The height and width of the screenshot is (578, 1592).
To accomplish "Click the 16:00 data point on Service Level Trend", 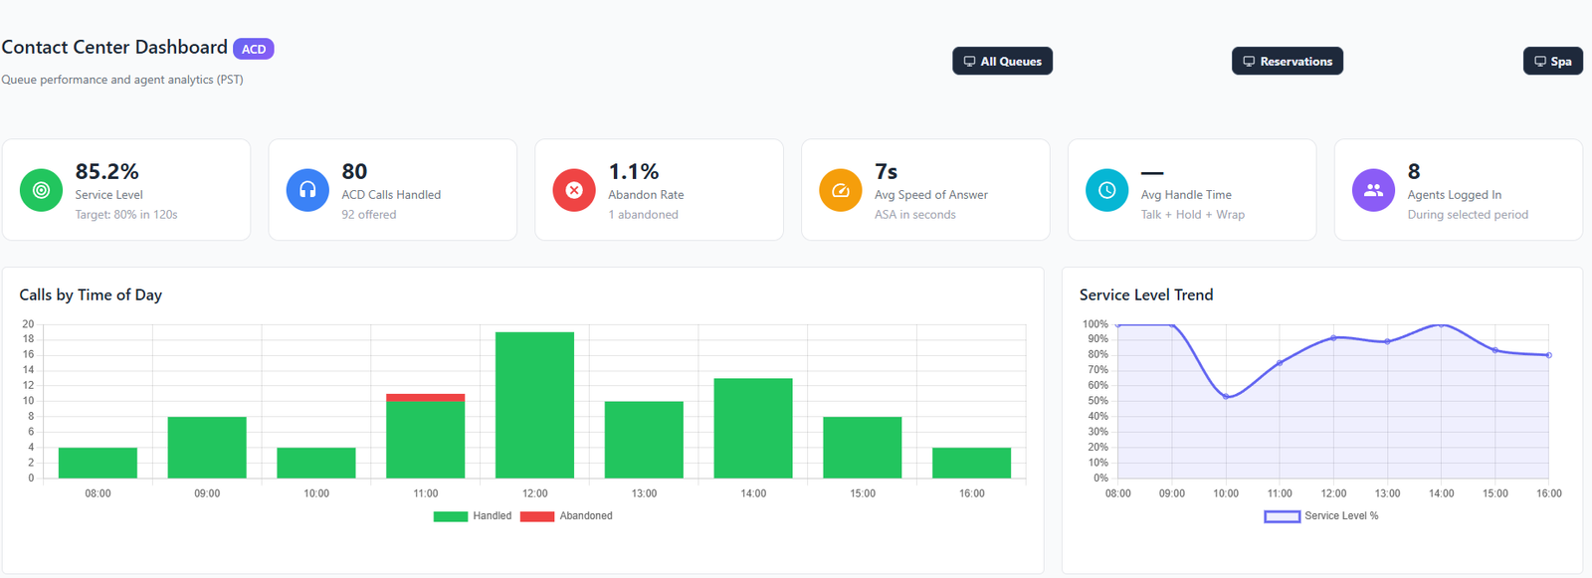I will tap(1548, 355).
